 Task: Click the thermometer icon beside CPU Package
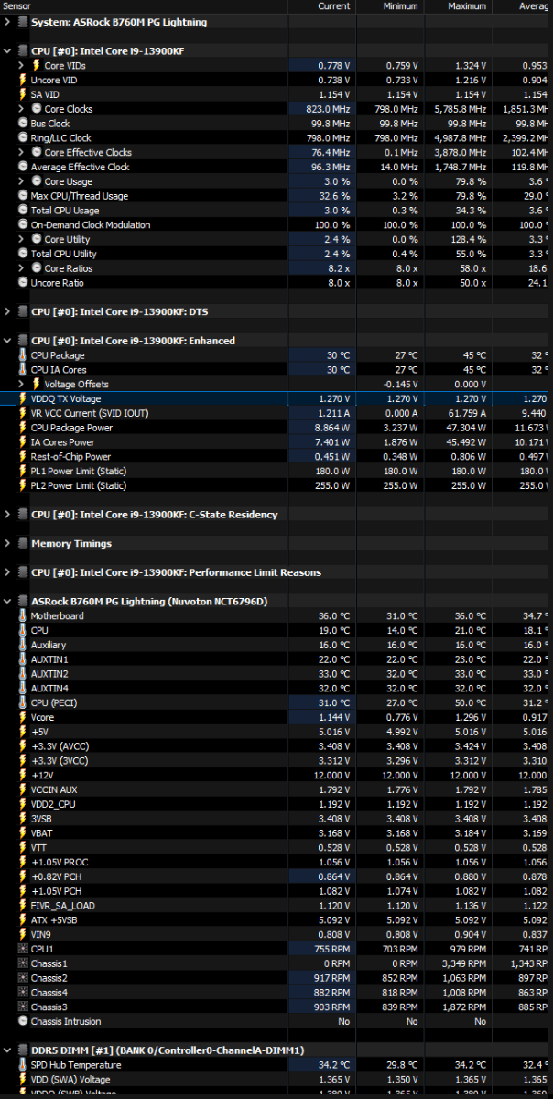pos(23,355)
